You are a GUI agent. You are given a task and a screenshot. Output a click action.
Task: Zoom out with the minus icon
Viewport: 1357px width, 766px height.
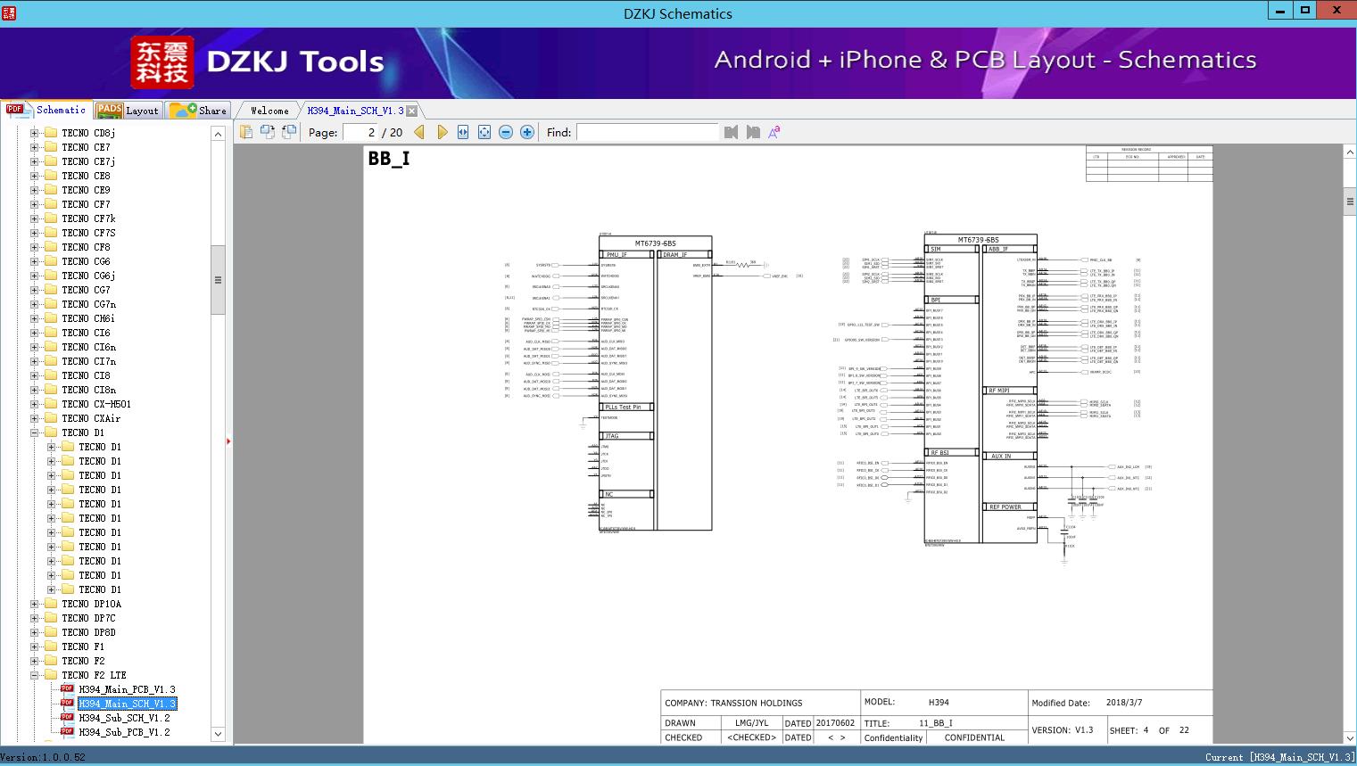point(506,132)
